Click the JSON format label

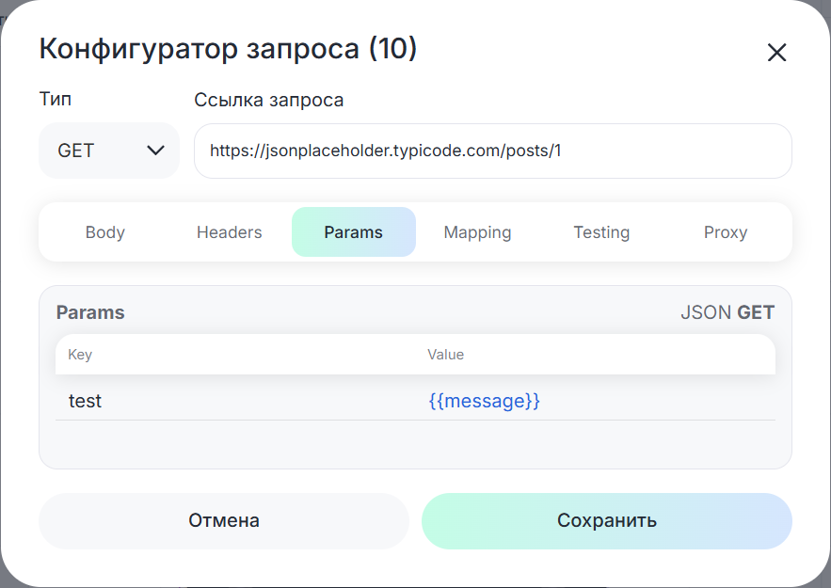pyautogui.click(x=705, y=312)
